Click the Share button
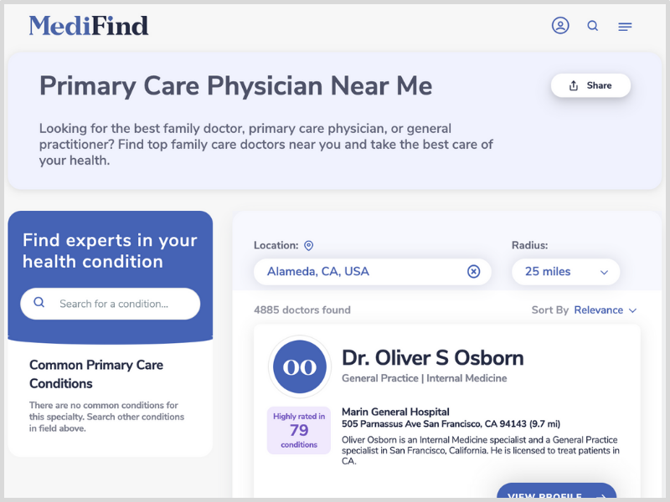670x502 pixels. click(x=590, y=85)
